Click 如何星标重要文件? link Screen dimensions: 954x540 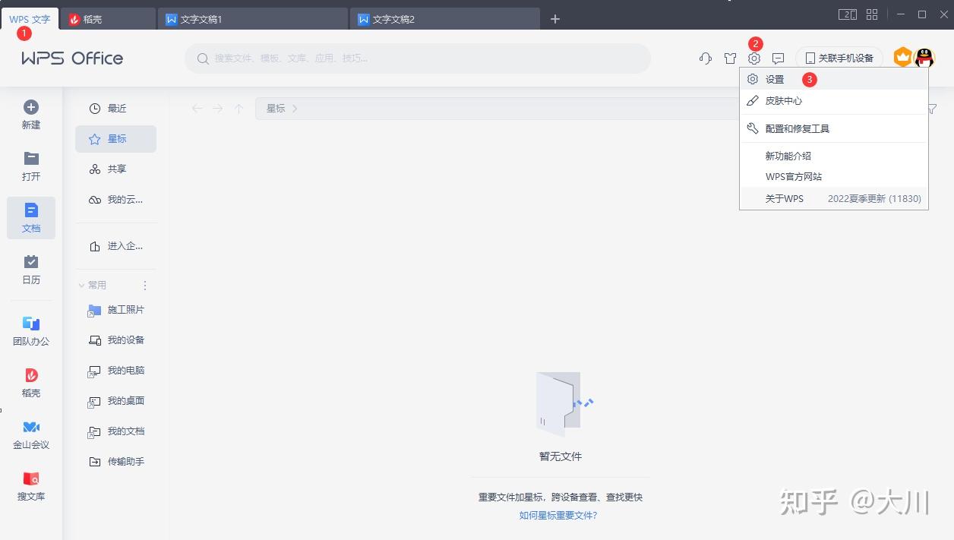pos(558,515)
